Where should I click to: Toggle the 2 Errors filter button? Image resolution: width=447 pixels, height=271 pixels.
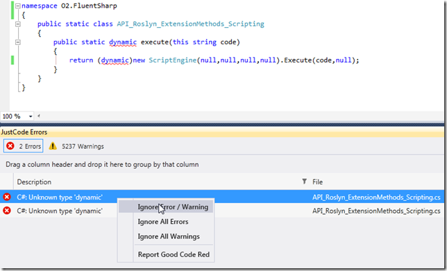(24, 146)
